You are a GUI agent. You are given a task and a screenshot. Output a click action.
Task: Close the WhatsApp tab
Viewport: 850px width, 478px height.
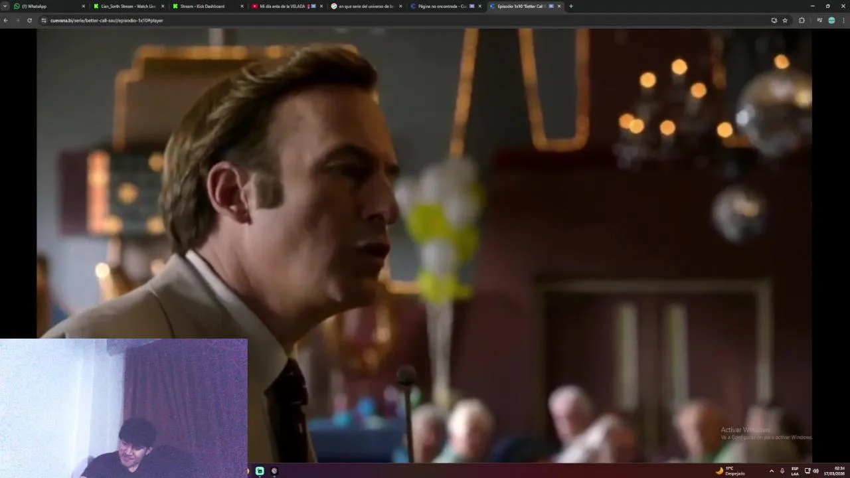pos(84,6)
